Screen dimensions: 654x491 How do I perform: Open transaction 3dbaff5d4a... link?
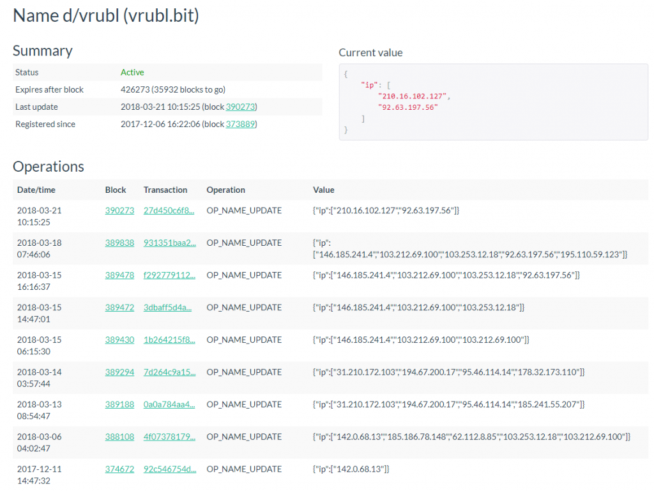pyautogui.click(x=169, y=307)
